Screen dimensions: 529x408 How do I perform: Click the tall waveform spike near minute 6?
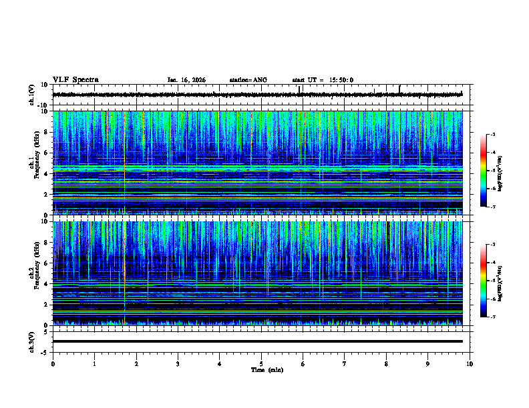coord(299,89)
